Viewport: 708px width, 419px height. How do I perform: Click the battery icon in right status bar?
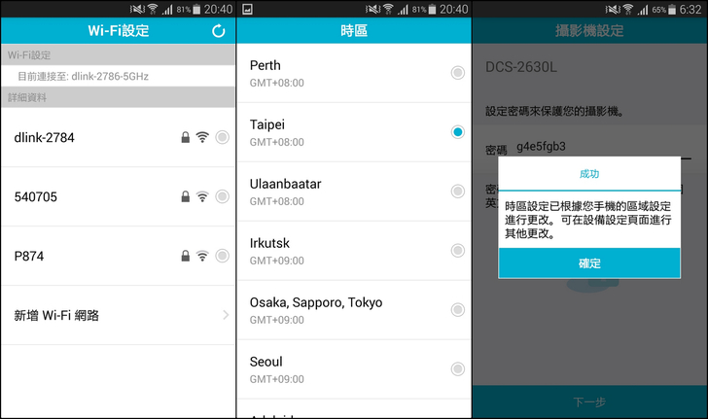click(672, 9)
